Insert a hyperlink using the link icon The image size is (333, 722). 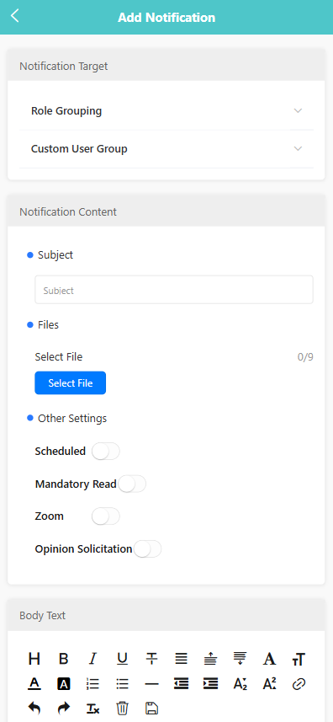(x=299, y=684)
